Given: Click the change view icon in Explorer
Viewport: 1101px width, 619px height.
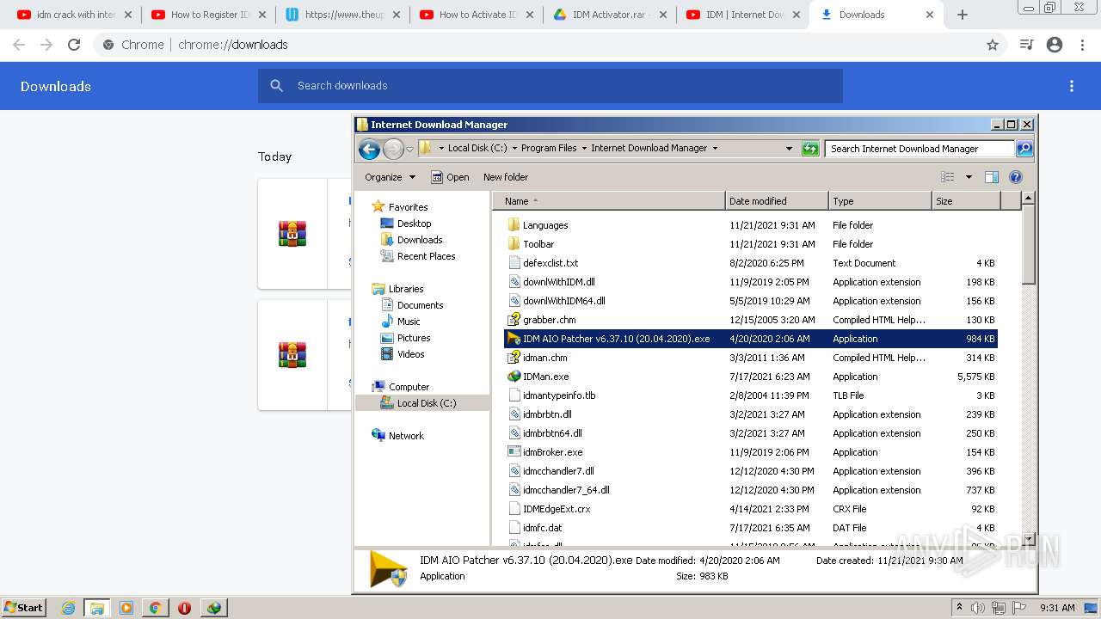Looking at the screenshot, I should (x=948, y=177).
